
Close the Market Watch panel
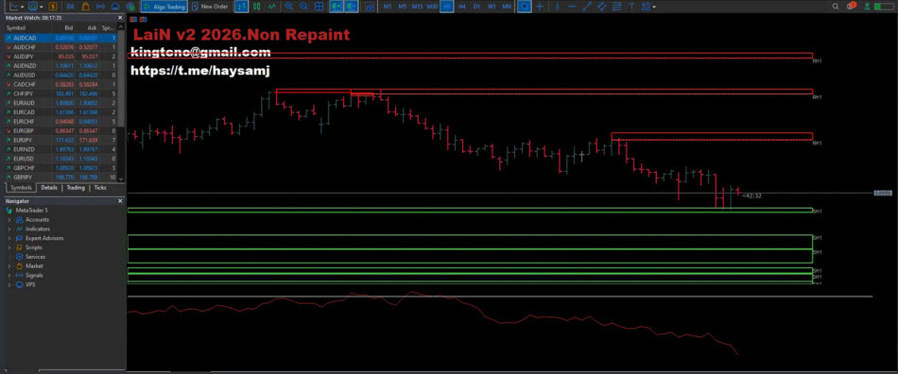pyautogui.click(x=120, y=18)
